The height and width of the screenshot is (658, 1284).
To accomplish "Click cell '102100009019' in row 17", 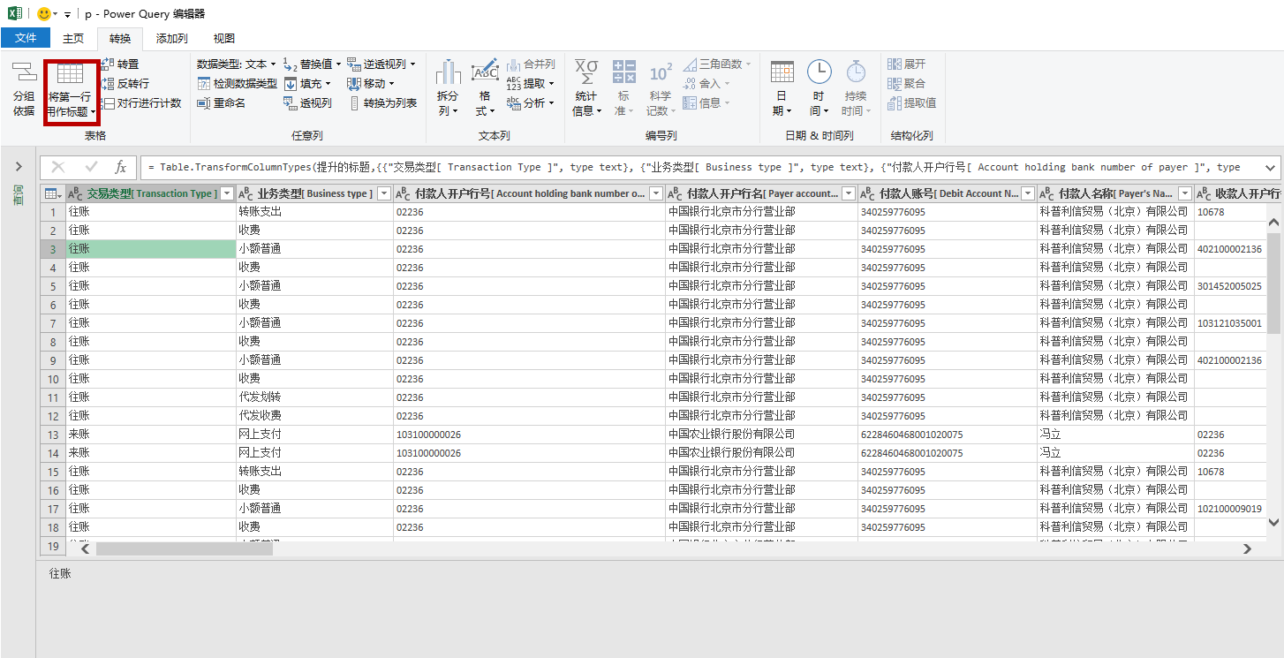I will (1231, 509).
